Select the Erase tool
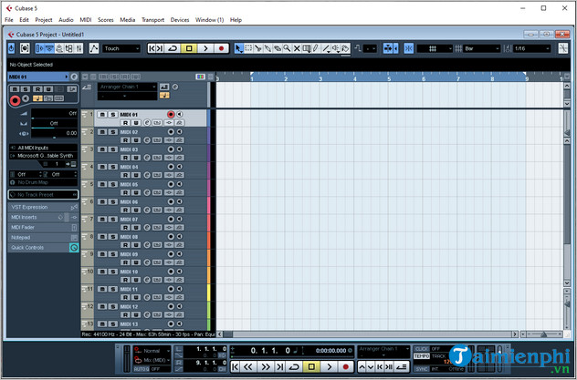Viewport: 577px width, 380px height. tap(278, 48)
